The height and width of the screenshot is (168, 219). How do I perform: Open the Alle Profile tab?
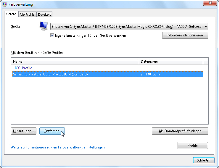pyautogui.click(x=27, y=14)
